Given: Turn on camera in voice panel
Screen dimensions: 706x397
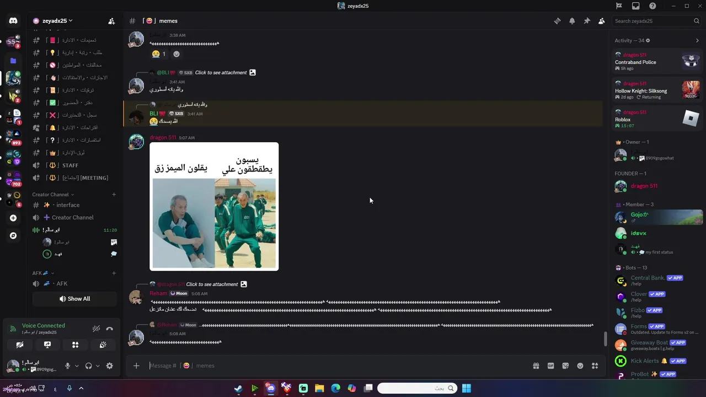Looking at the screenshot, I should [20, 345].
